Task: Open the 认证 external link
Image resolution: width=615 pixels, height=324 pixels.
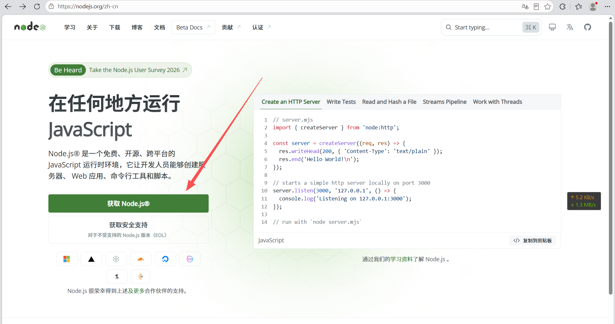Action: click(262, 28)
